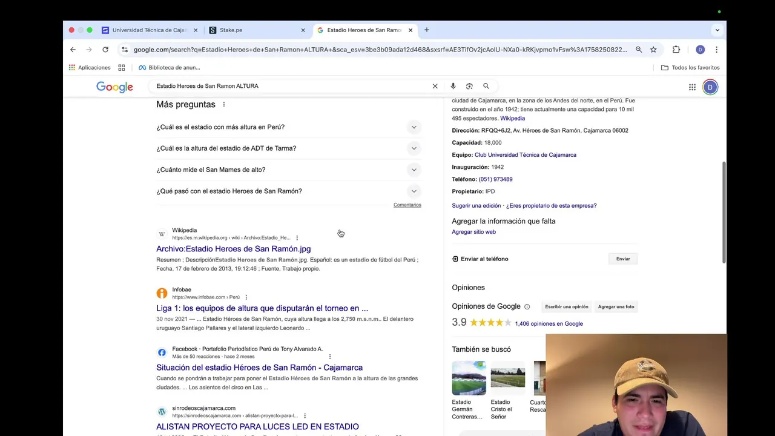This screenshot has width=775, height=436.
Task: Click Escribir una opinión button
Action: [x=566, y=307]
